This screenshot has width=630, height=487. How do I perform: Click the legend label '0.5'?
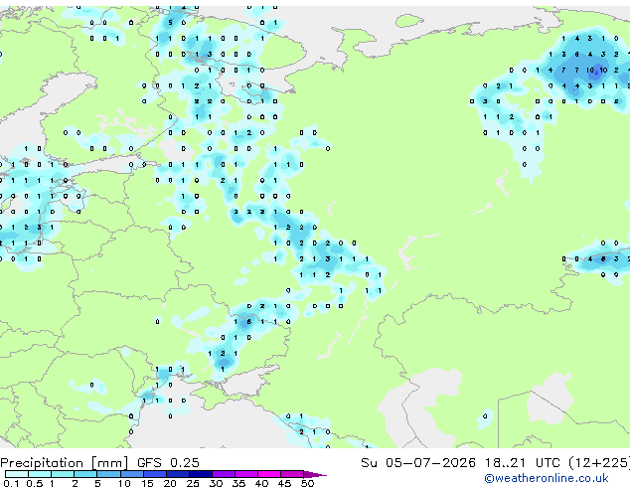coord(34,483)
